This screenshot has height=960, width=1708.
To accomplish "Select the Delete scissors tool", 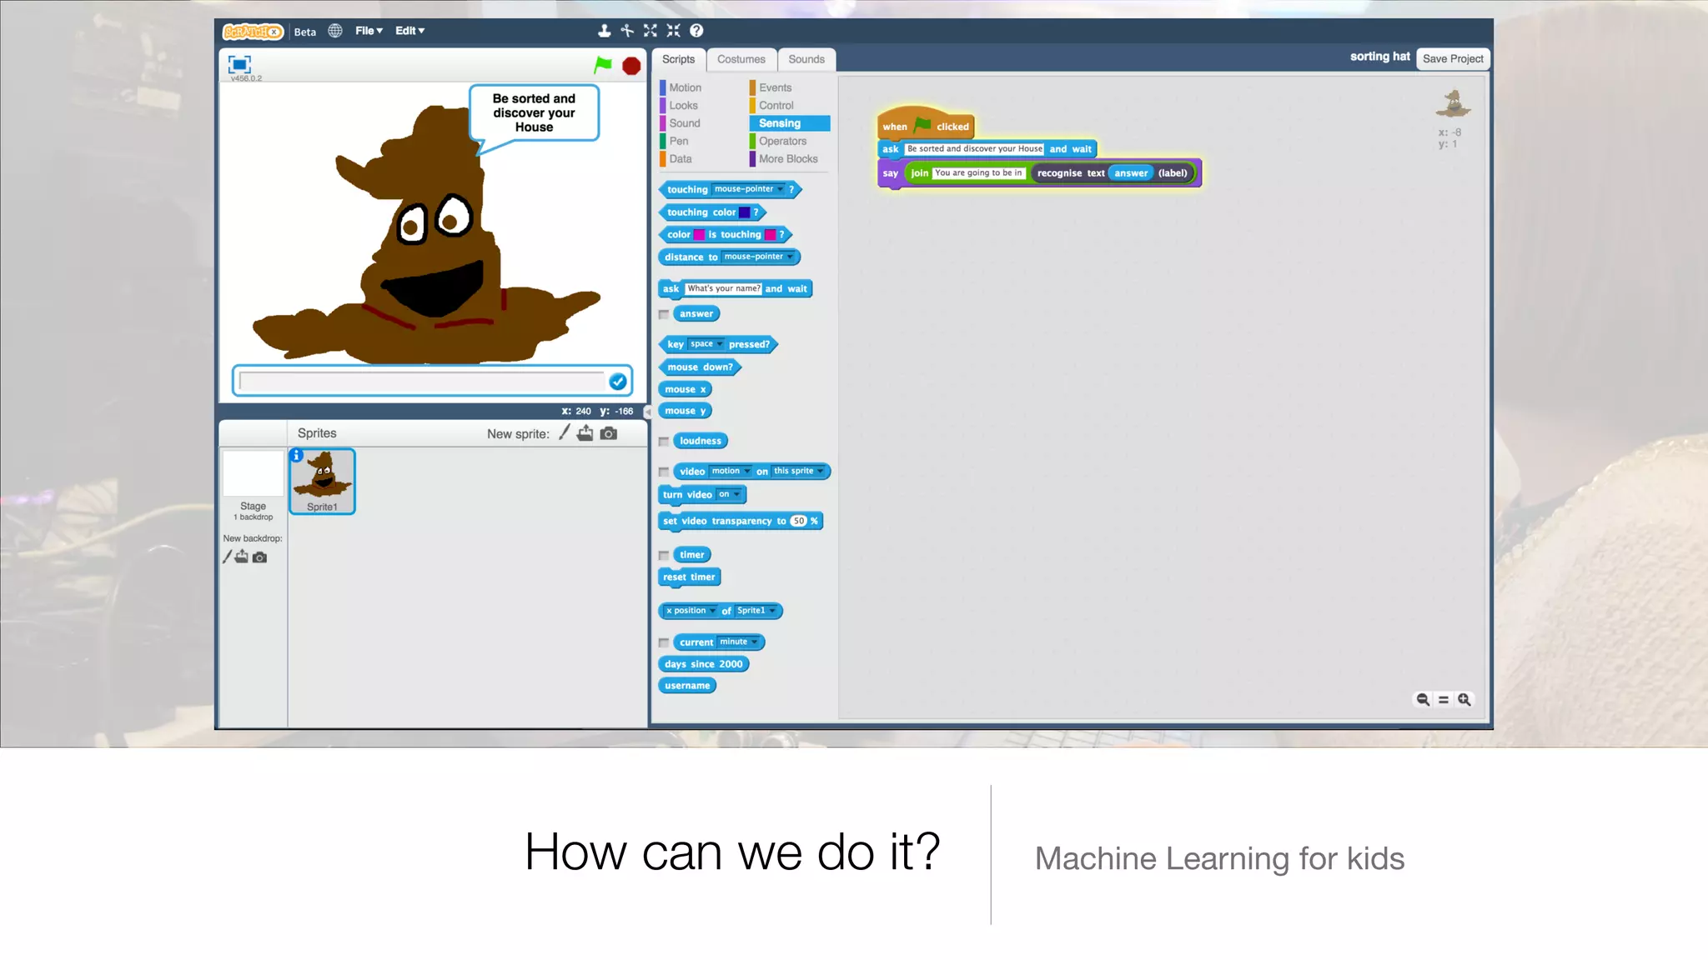I will (x=627, y=31).
